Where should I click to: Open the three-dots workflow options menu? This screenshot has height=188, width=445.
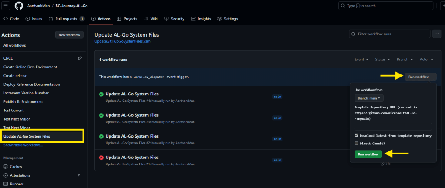(x=437, y=34)
